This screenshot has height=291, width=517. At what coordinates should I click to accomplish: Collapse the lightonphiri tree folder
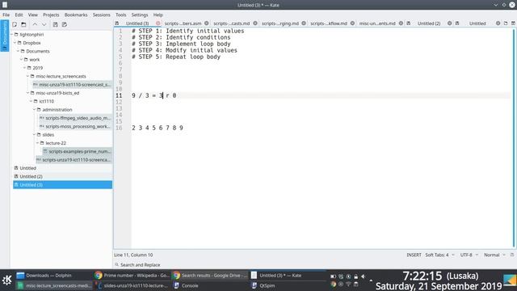click(11, 34)
